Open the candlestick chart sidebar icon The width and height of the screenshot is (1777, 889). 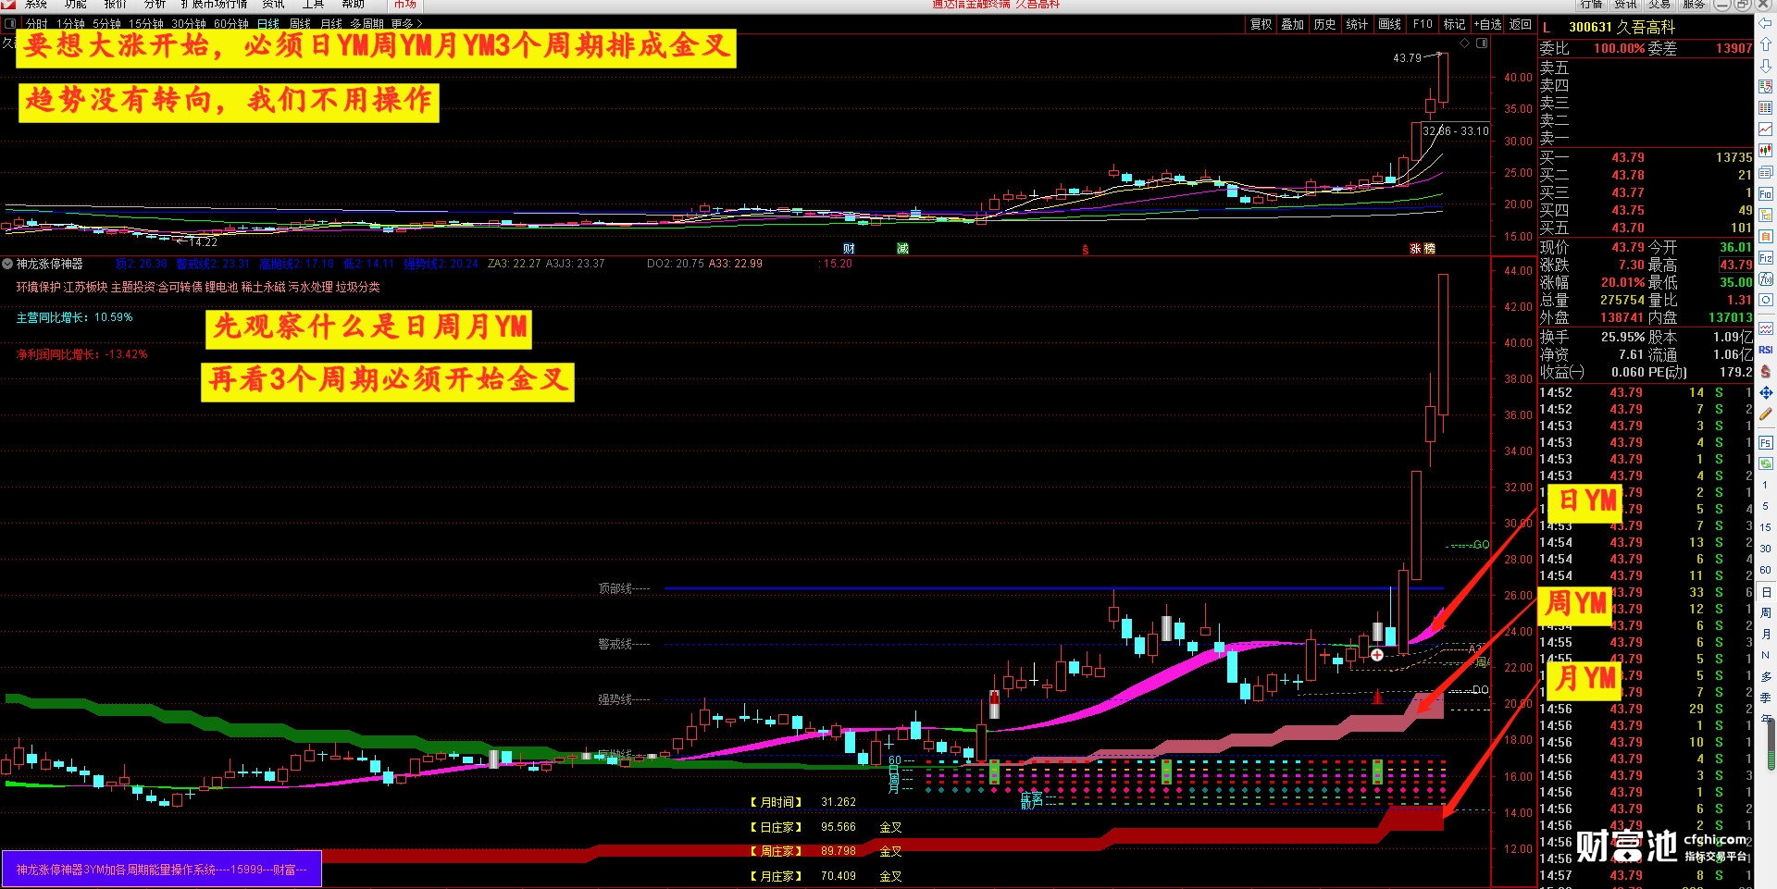1766,151
